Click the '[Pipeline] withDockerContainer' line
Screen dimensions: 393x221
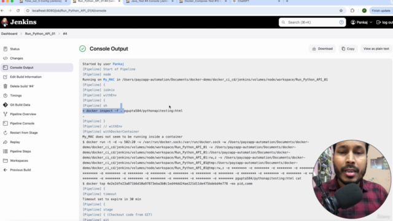tap(111, 131)
